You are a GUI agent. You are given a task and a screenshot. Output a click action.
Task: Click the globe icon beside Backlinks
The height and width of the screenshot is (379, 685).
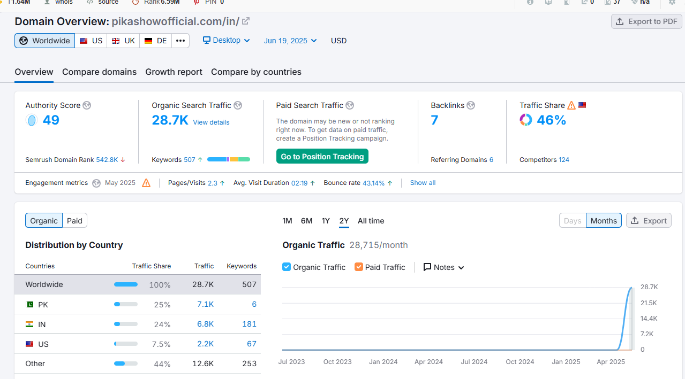tap(471, 105)
